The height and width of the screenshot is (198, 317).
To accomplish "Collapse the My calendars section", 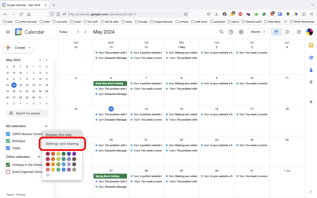I will pyautogui.click(x=46, y=126).
